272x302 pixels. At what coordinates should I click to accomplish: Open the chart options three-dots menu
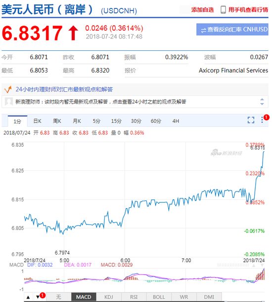click(x=262, y=120)
